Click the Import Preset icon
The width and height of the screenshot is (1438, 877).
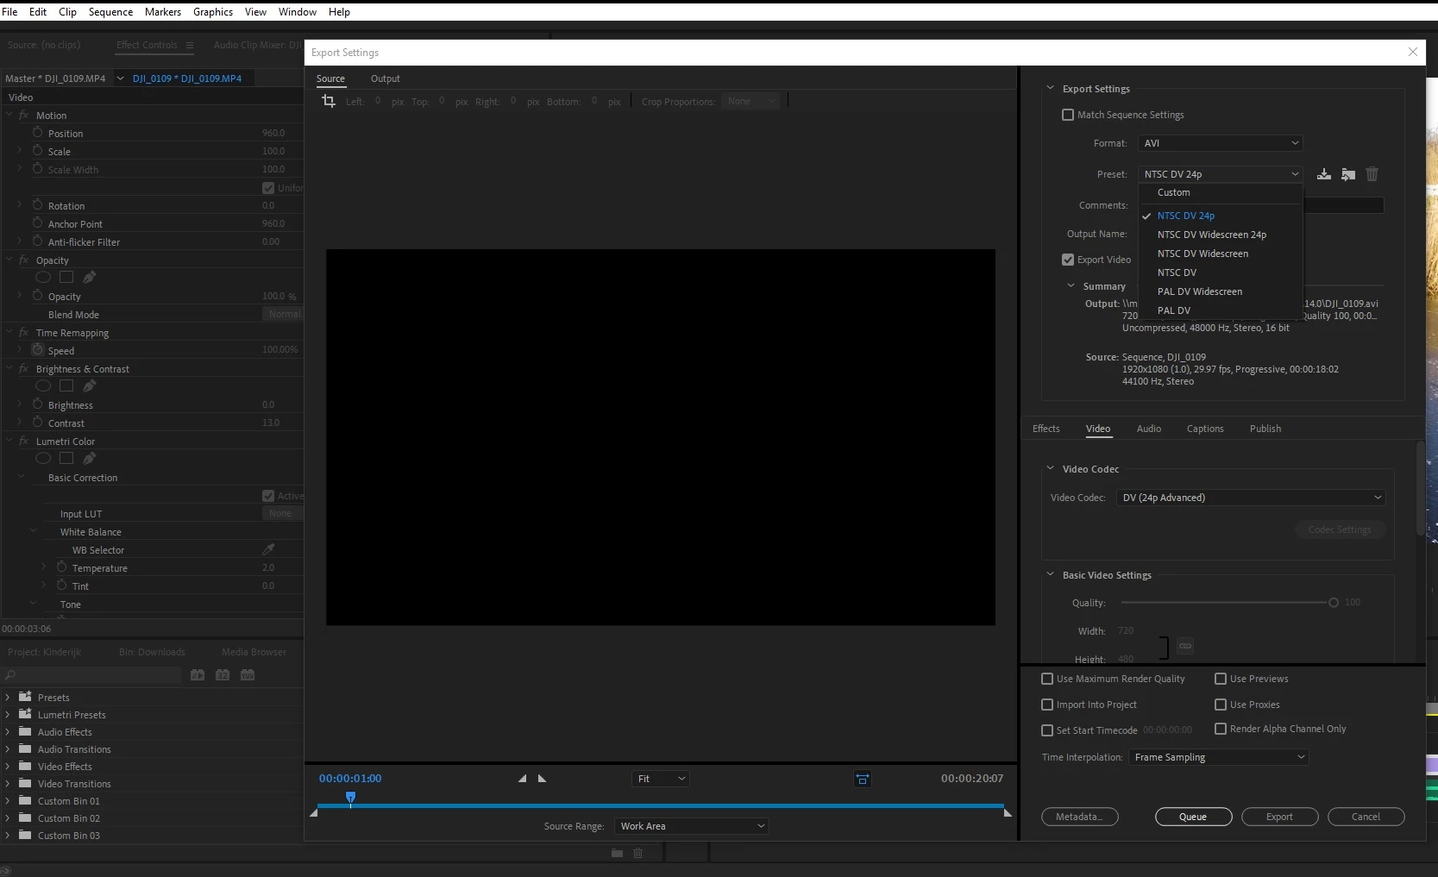(1348, 174)
